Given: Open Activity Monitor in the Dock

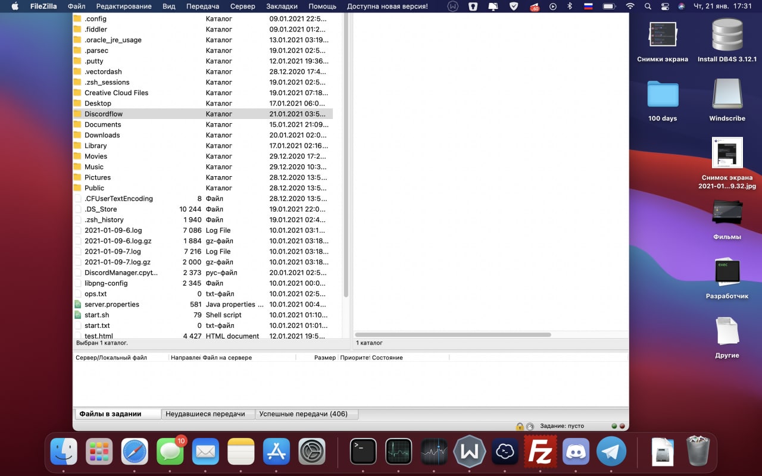Looking at the screenshot, I should click(x=399, y=452).
